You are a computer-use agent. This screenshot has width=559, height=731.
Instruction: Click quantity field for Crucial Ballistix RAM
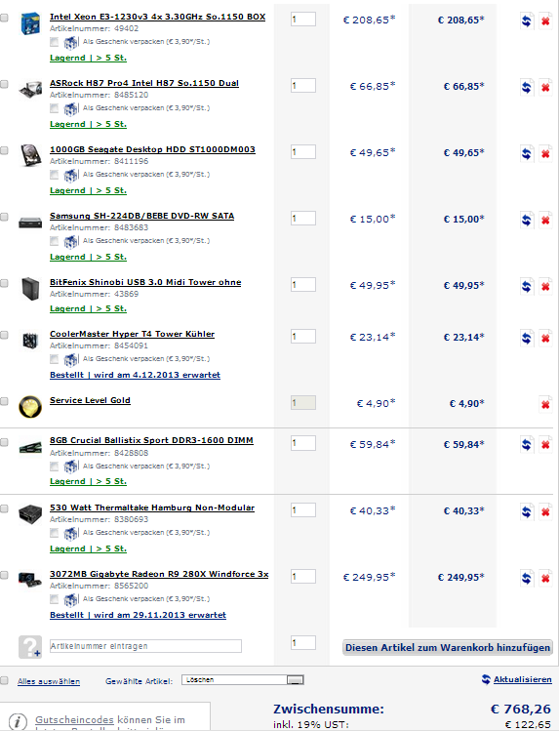point(303,443)
